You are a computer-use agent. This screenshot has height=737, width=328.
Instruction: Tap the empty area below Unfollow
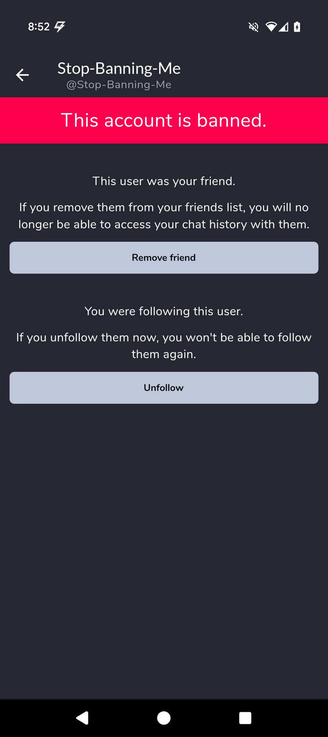(164, 551)
